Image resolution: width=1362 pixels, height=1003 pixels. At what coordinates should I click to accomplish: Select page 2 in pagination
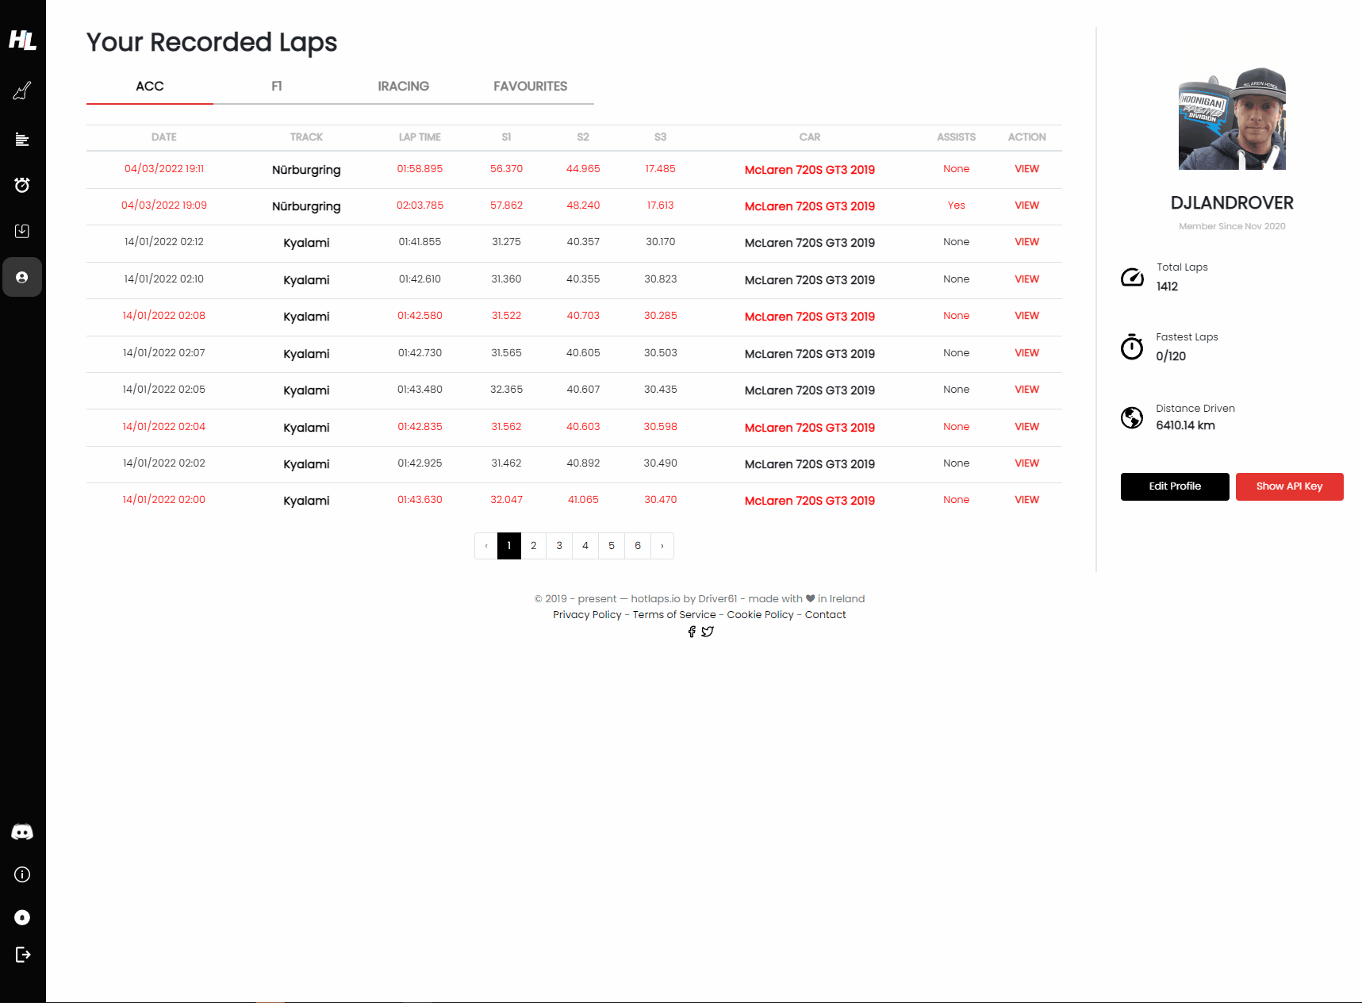click(x=534, y=546)
